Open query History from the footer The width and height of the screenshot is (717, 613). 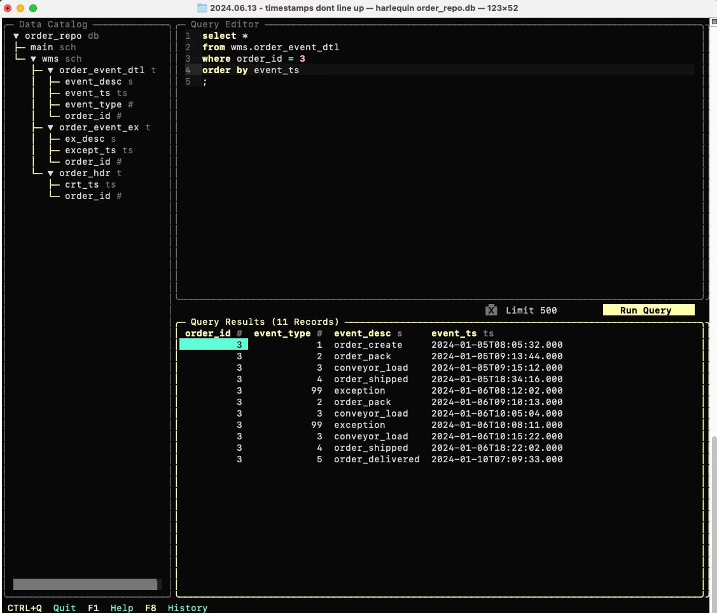188,607
